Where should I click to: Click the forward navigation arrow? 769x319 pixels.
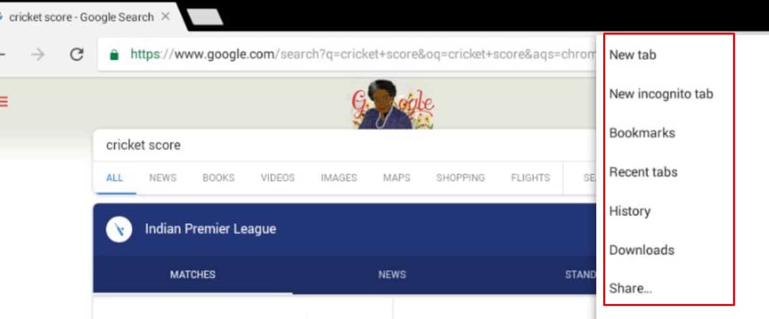37,54
